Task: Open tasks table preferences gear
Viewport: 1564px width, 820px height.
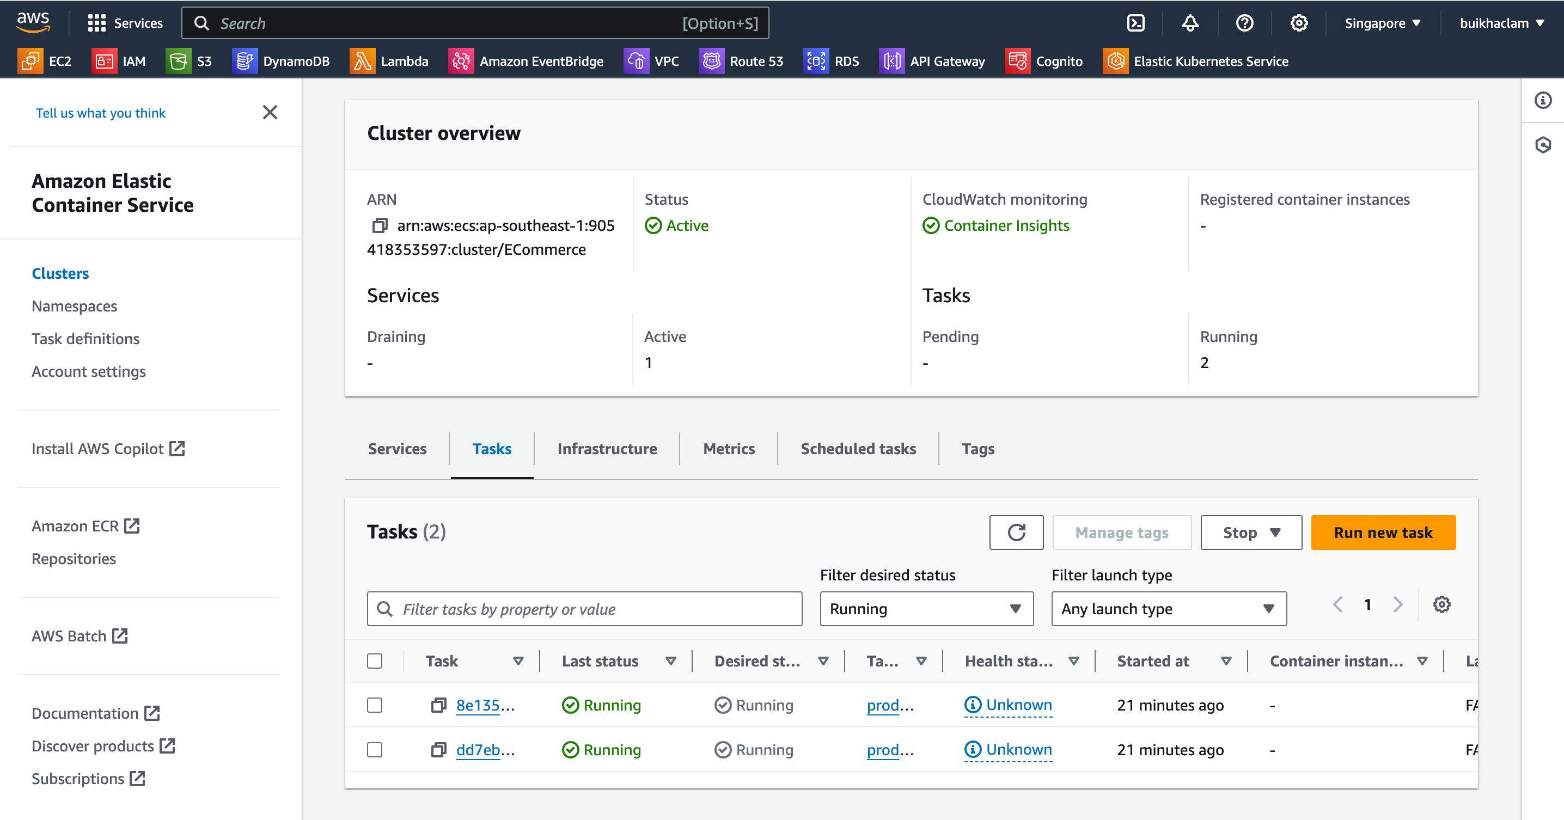Action: click(1442, 604)
